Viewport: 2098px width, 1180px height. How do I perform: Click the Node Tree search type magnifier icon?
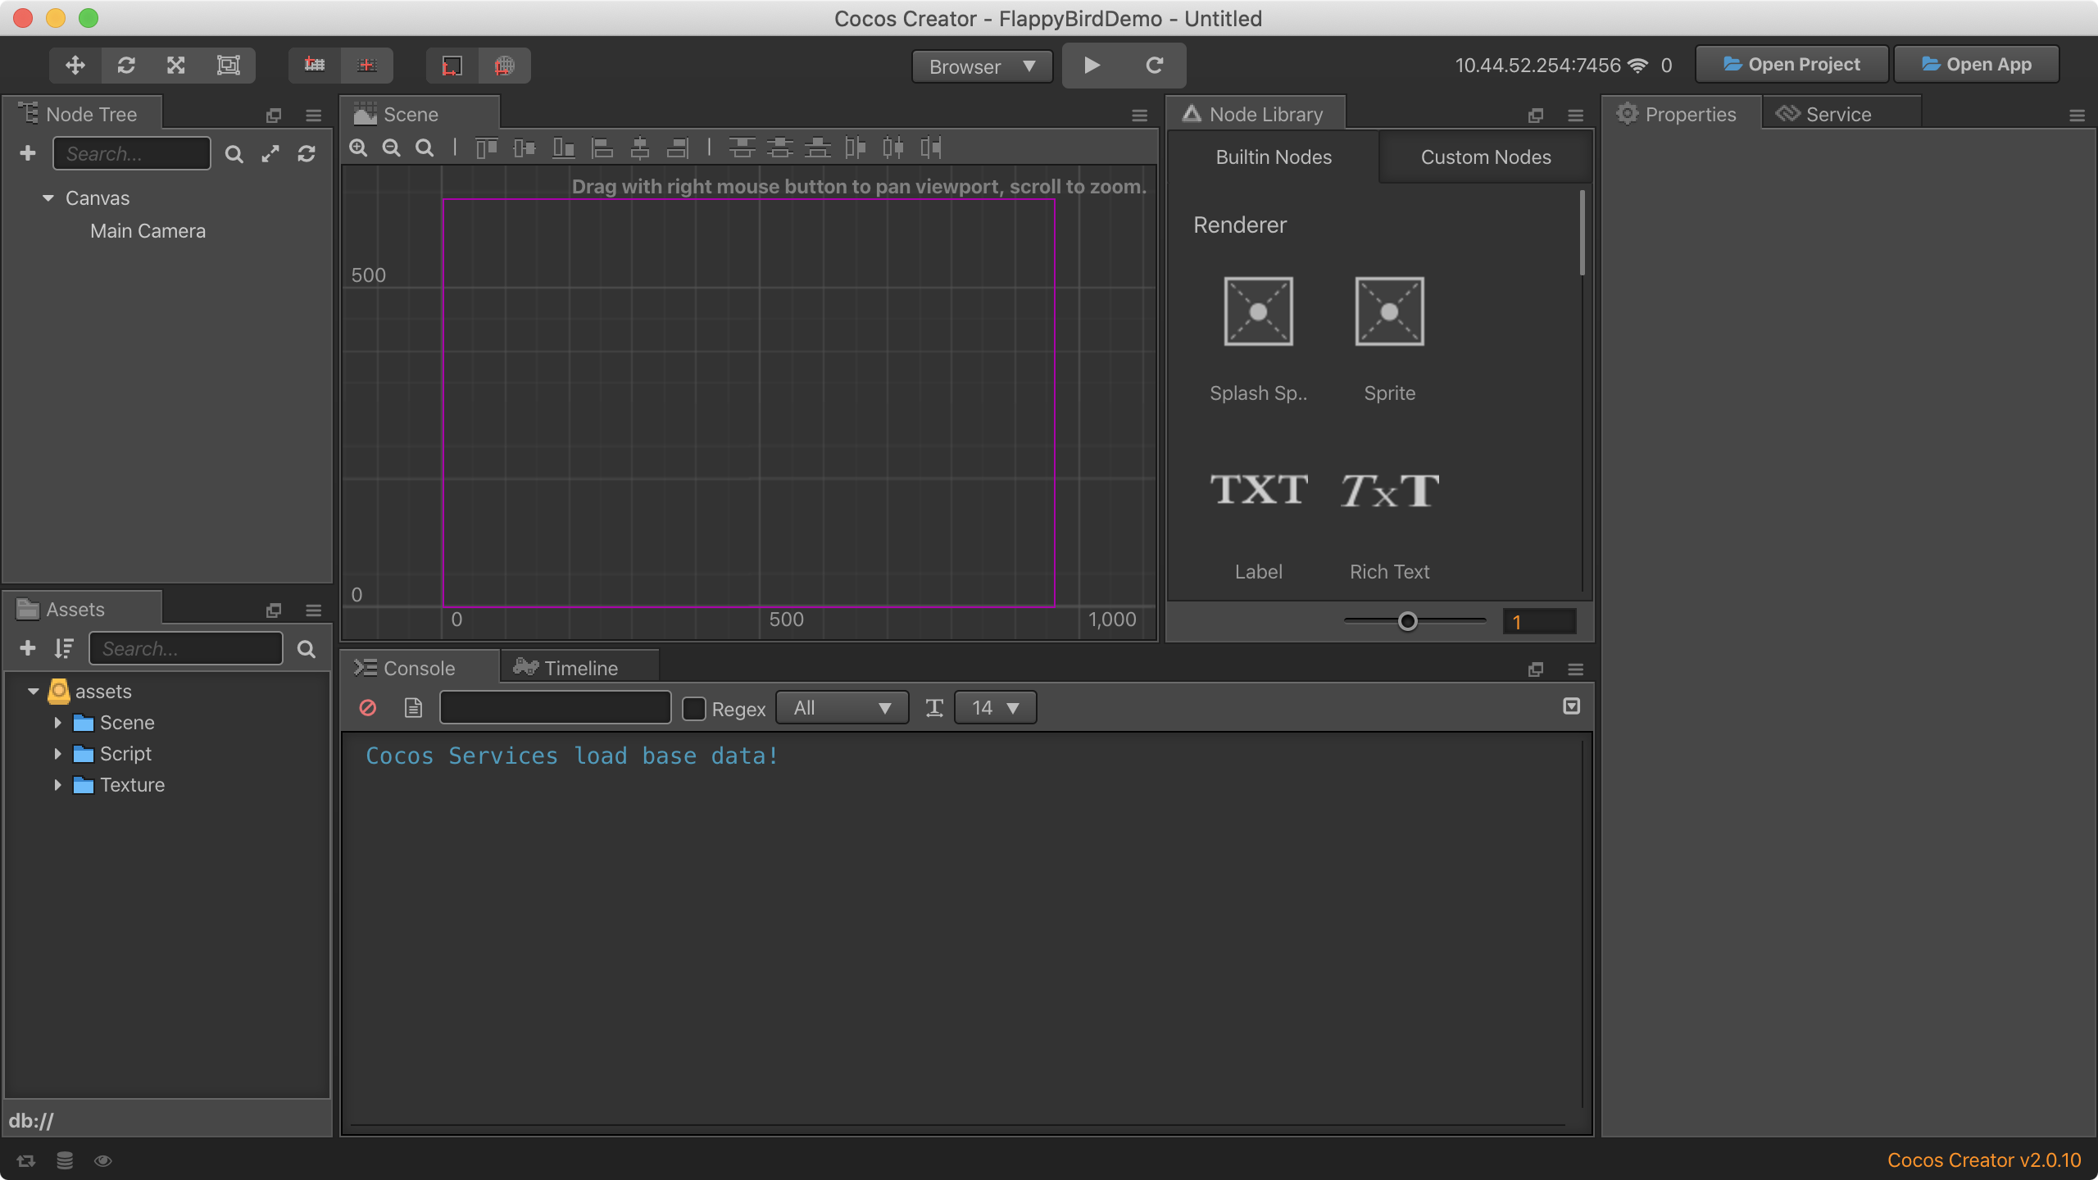point(234,154)
